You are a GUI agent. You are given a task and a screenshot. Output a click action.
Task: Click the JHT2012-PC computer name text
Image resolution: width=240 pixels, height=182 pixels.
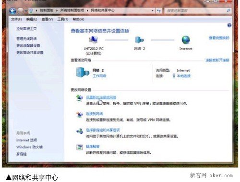(94, 49)
